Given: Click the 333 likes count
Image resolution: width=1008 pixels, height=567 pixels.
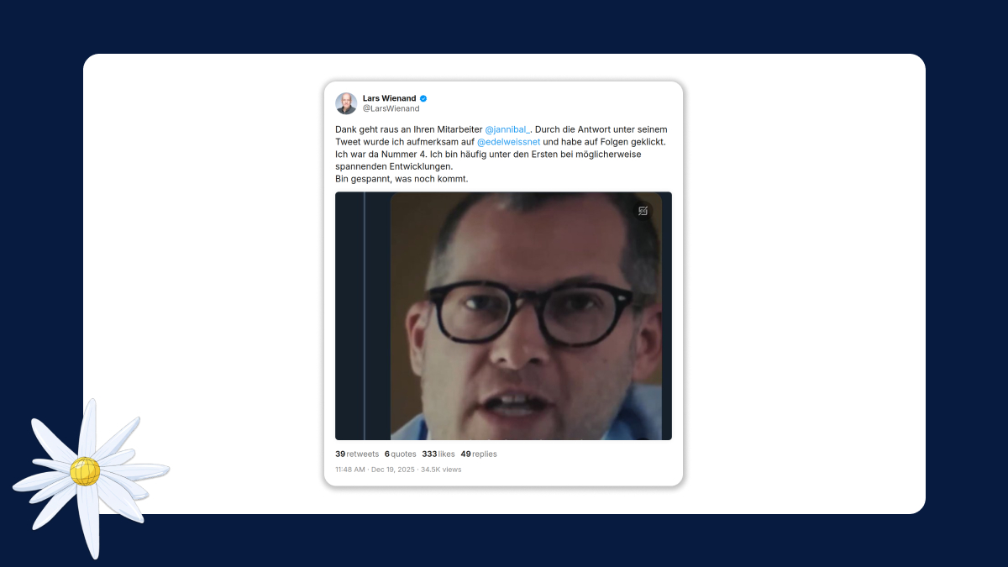Looking at the screenshot, I should pos(438,454).
